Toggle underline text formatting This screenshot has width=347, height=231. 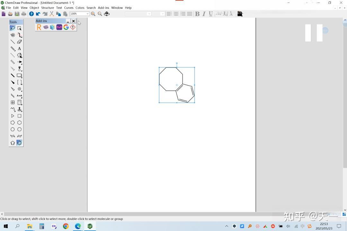pyautogui.click(x=211, y=14)
